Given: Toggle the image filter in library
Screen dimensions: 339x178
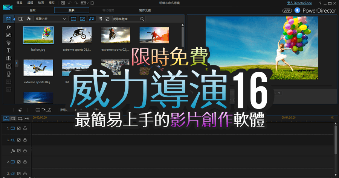Looking at the screenshot, I should pos(82,19).
